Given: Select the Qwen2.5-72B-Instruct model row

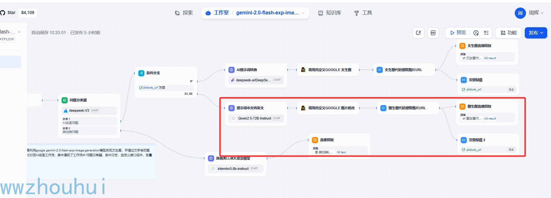Looking at the screenshot, I should point(256,118).
